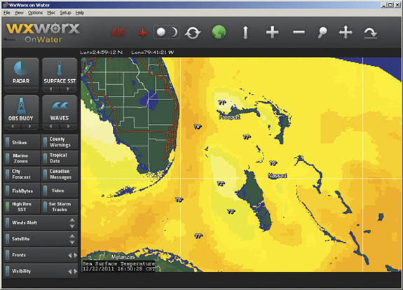Select the magnifier zoom tool
This screenshot has height=290, width=403.
point(322,33)
